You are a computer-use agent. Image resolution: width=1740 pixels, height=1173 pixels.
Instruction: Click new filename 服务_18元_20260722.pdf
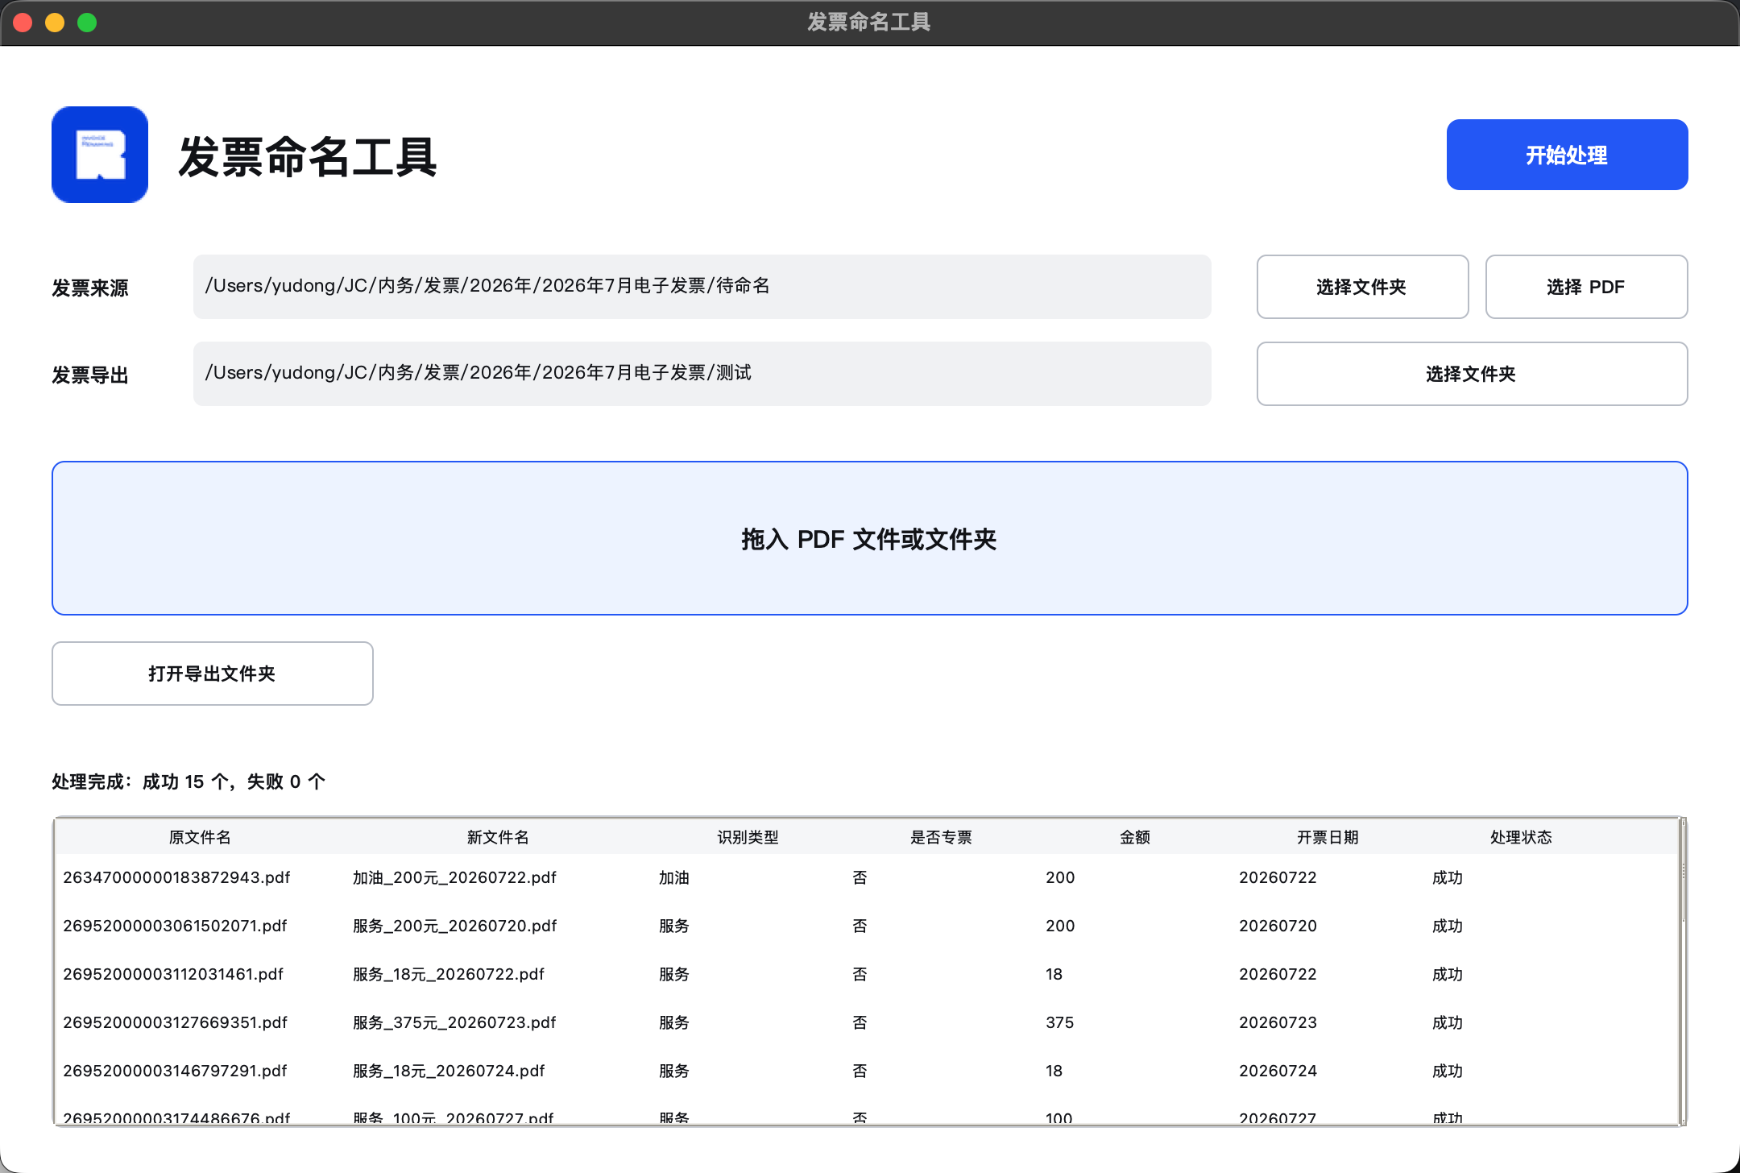pyautogui.click(x=449, y=974)
